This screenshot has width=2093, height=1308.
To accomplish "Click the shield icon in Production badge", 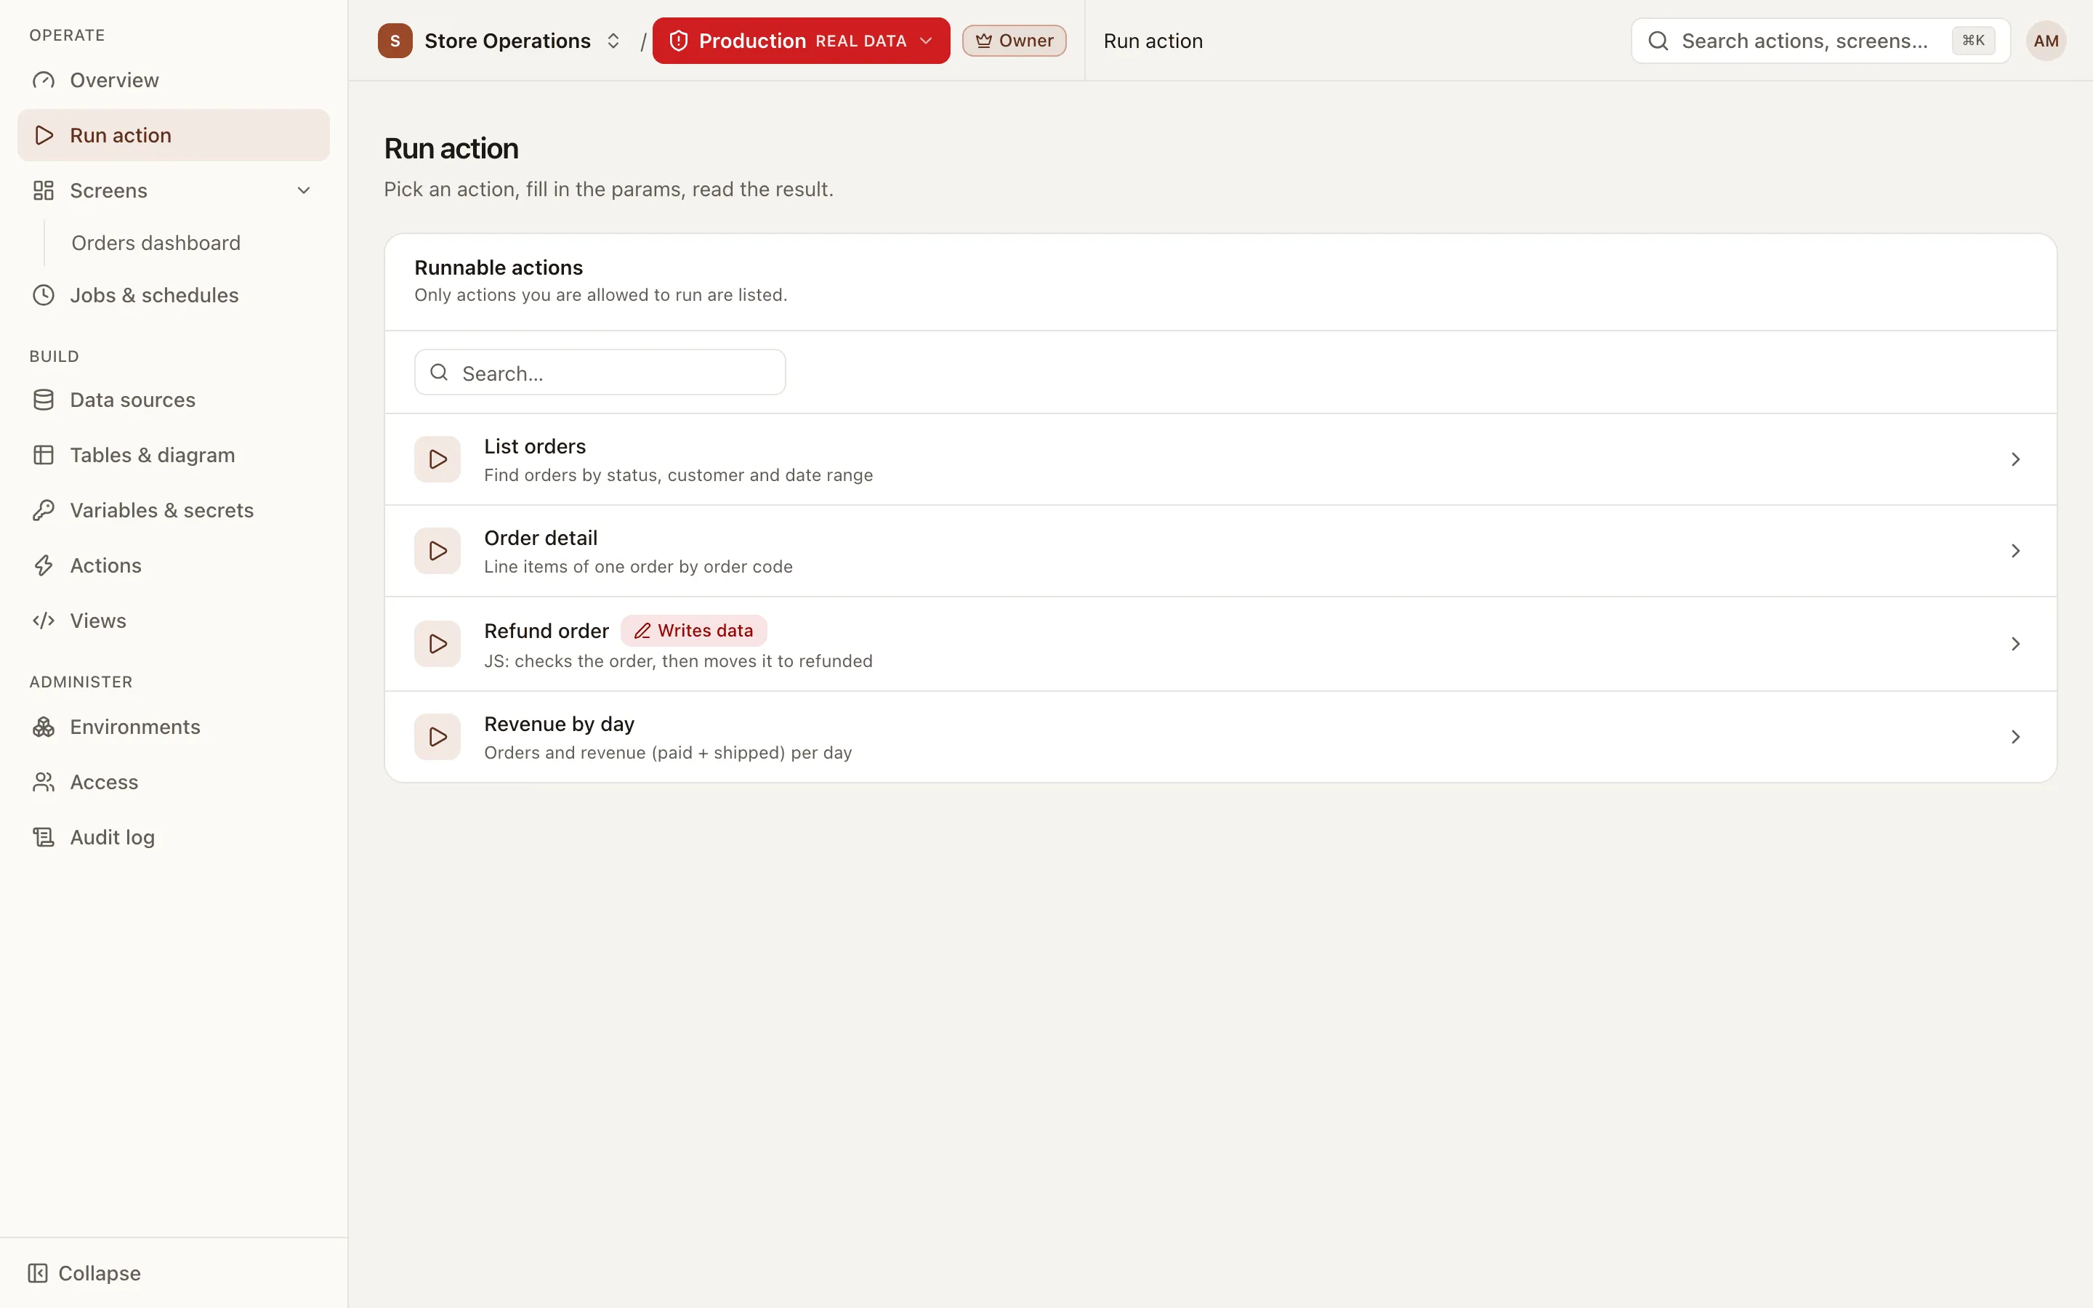I will pos(679,41).
